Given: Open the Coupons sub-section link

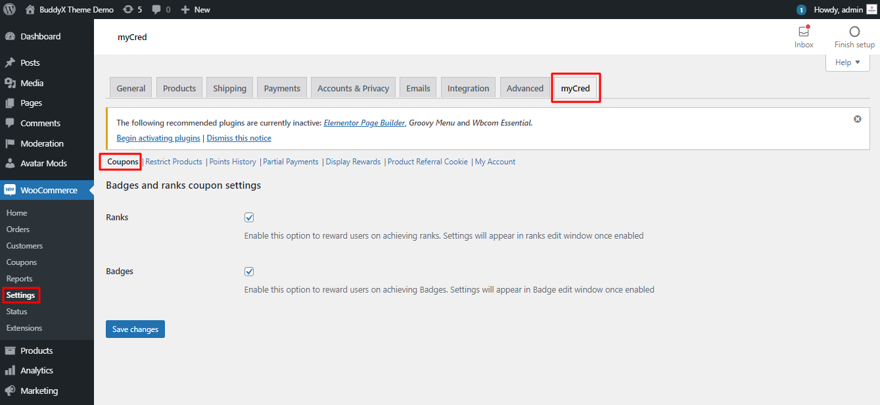Looking at the screenshot, I should click(x=123, y=162).
